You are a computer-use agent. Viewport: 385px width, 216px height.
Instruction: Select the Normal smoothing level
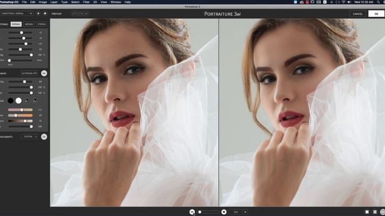(x=16, y=24)
